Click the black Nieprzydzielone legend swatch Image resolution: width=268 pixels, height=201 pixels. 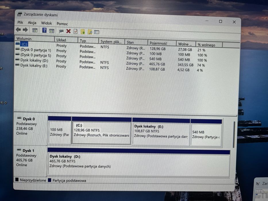pyautogui.click(x=17, y=180)
